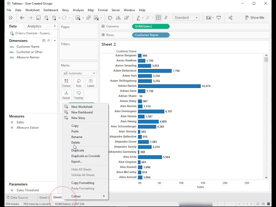The image size is (276, 207).
Task: Pause auto updates using the toolbar icon
Action: coord(54,18)
